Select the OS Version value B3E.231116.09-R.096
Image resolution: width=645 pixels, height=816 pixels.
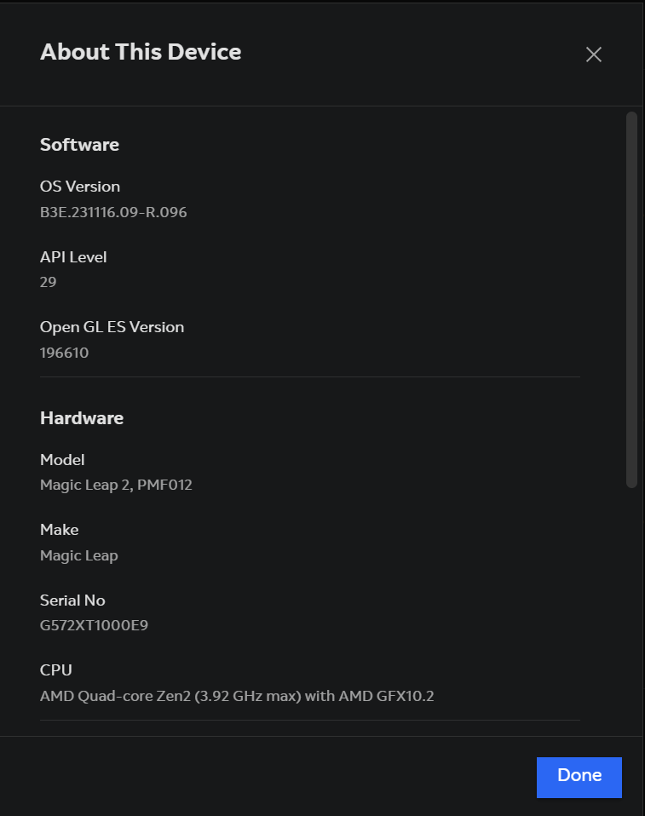coord(113,212)
